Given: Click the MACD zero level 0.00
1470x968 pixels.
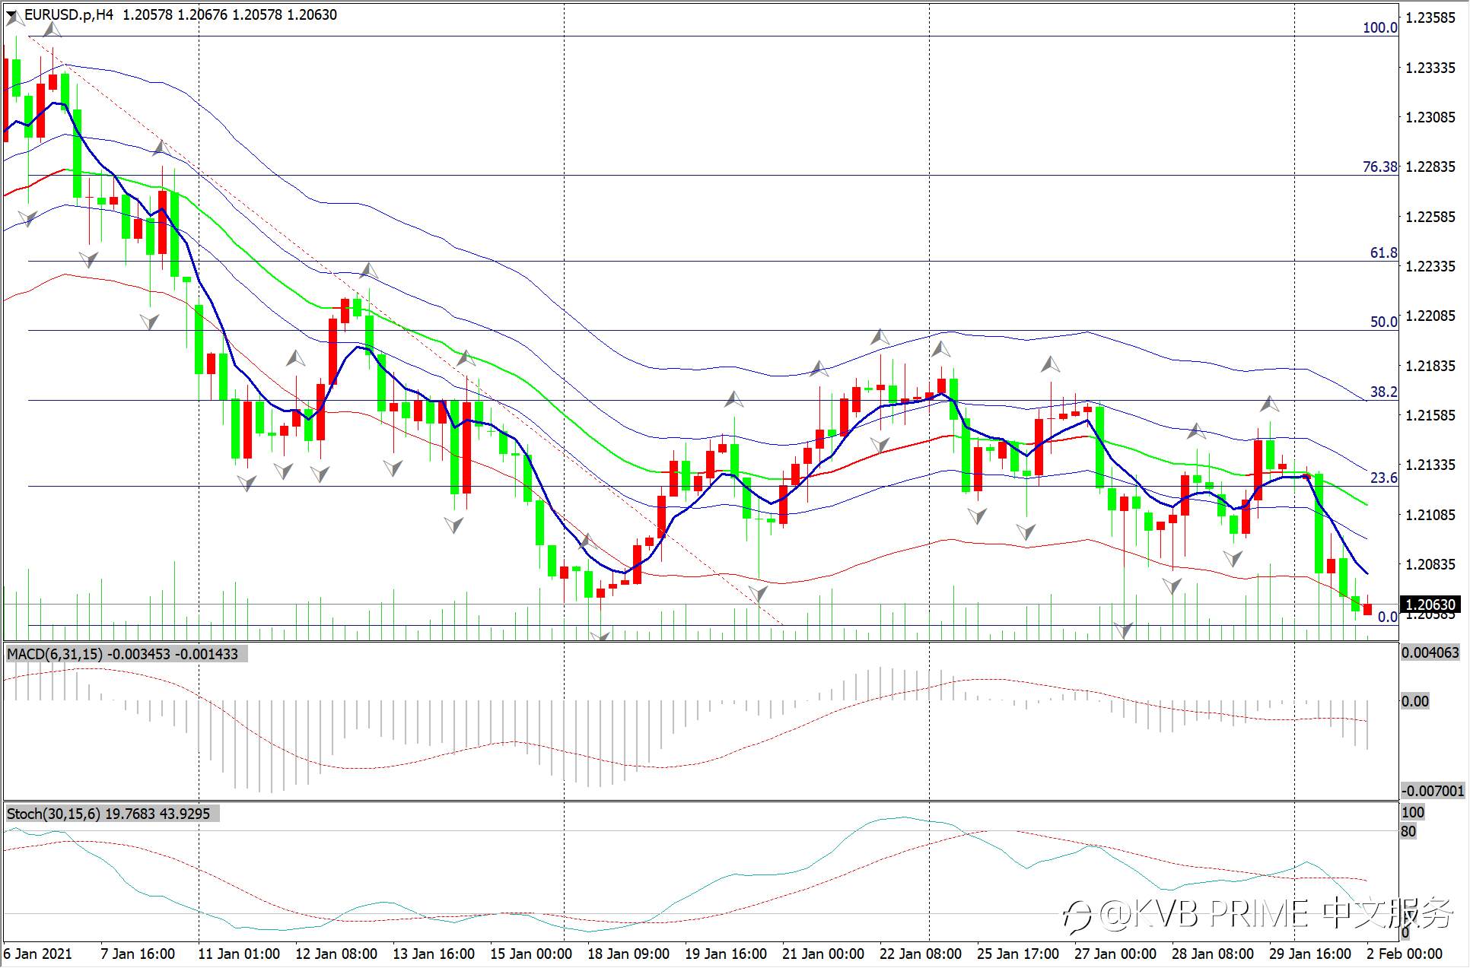Looking at the screenshot, I should (1415, 700).
